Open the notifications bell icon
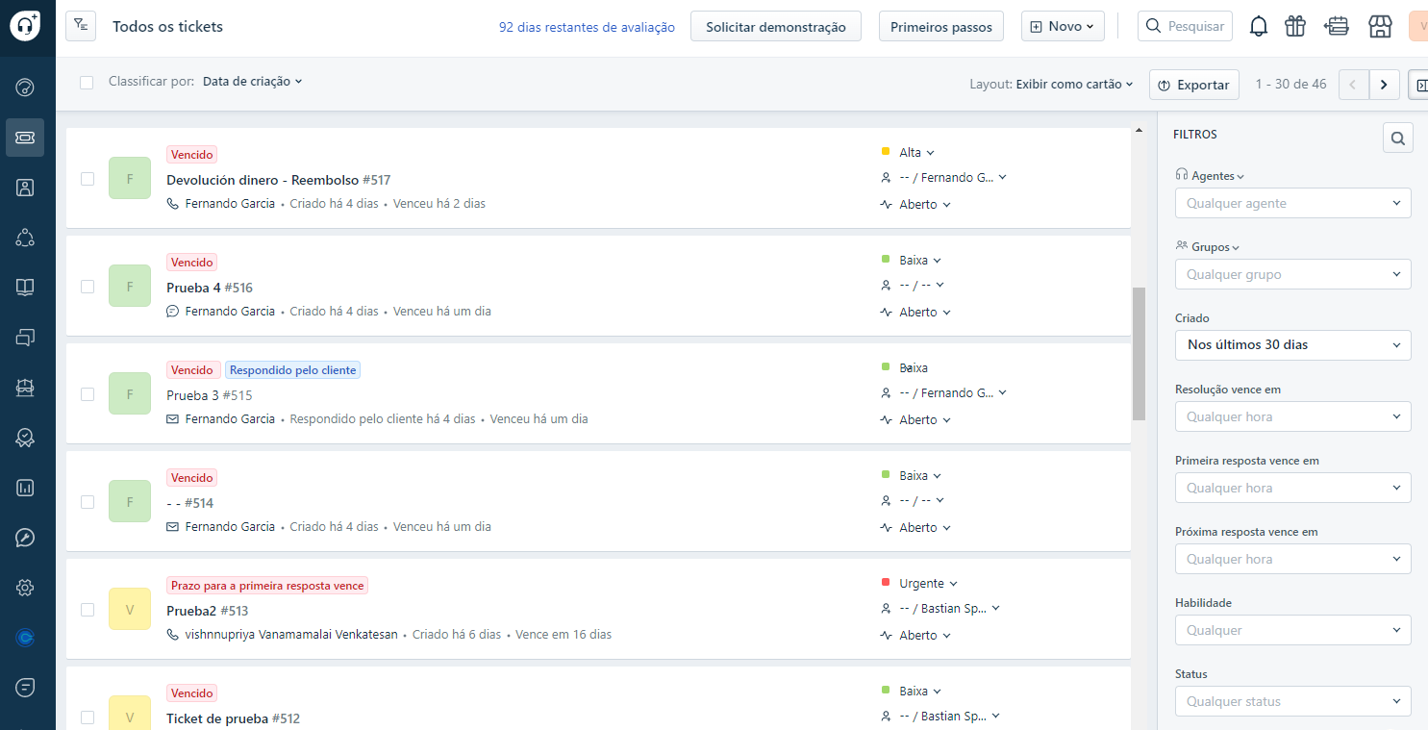 click(x=1258, y=27)
